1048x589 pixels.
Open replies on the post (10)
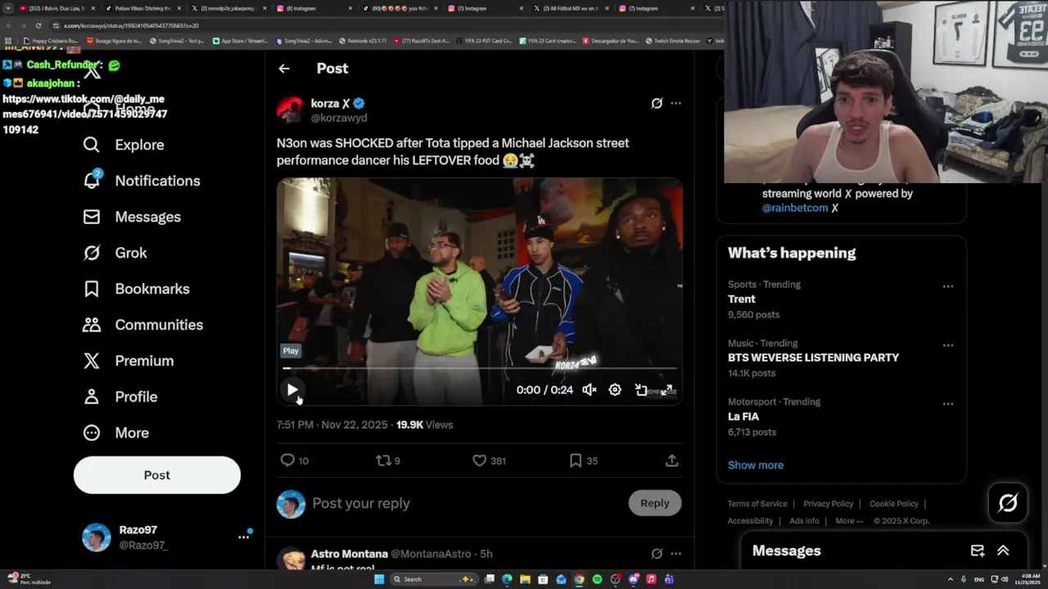click(295, 461)
